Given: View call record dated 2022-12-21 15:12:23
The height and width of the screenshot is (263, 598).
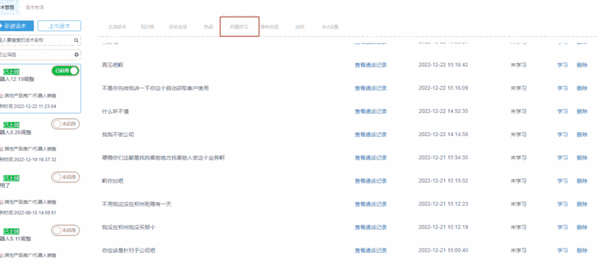Looking at the screenshot, I should (x=371, y=205).
